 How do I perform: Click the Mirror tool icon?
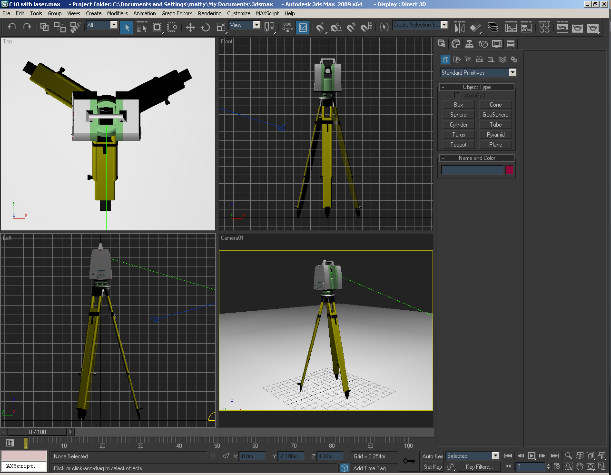[459, 27]
